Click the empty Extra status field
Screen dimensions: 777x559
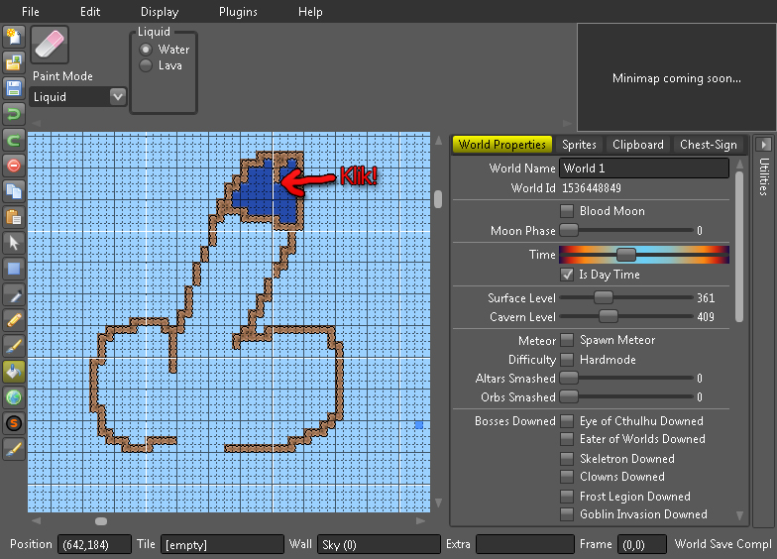(525, 544)
